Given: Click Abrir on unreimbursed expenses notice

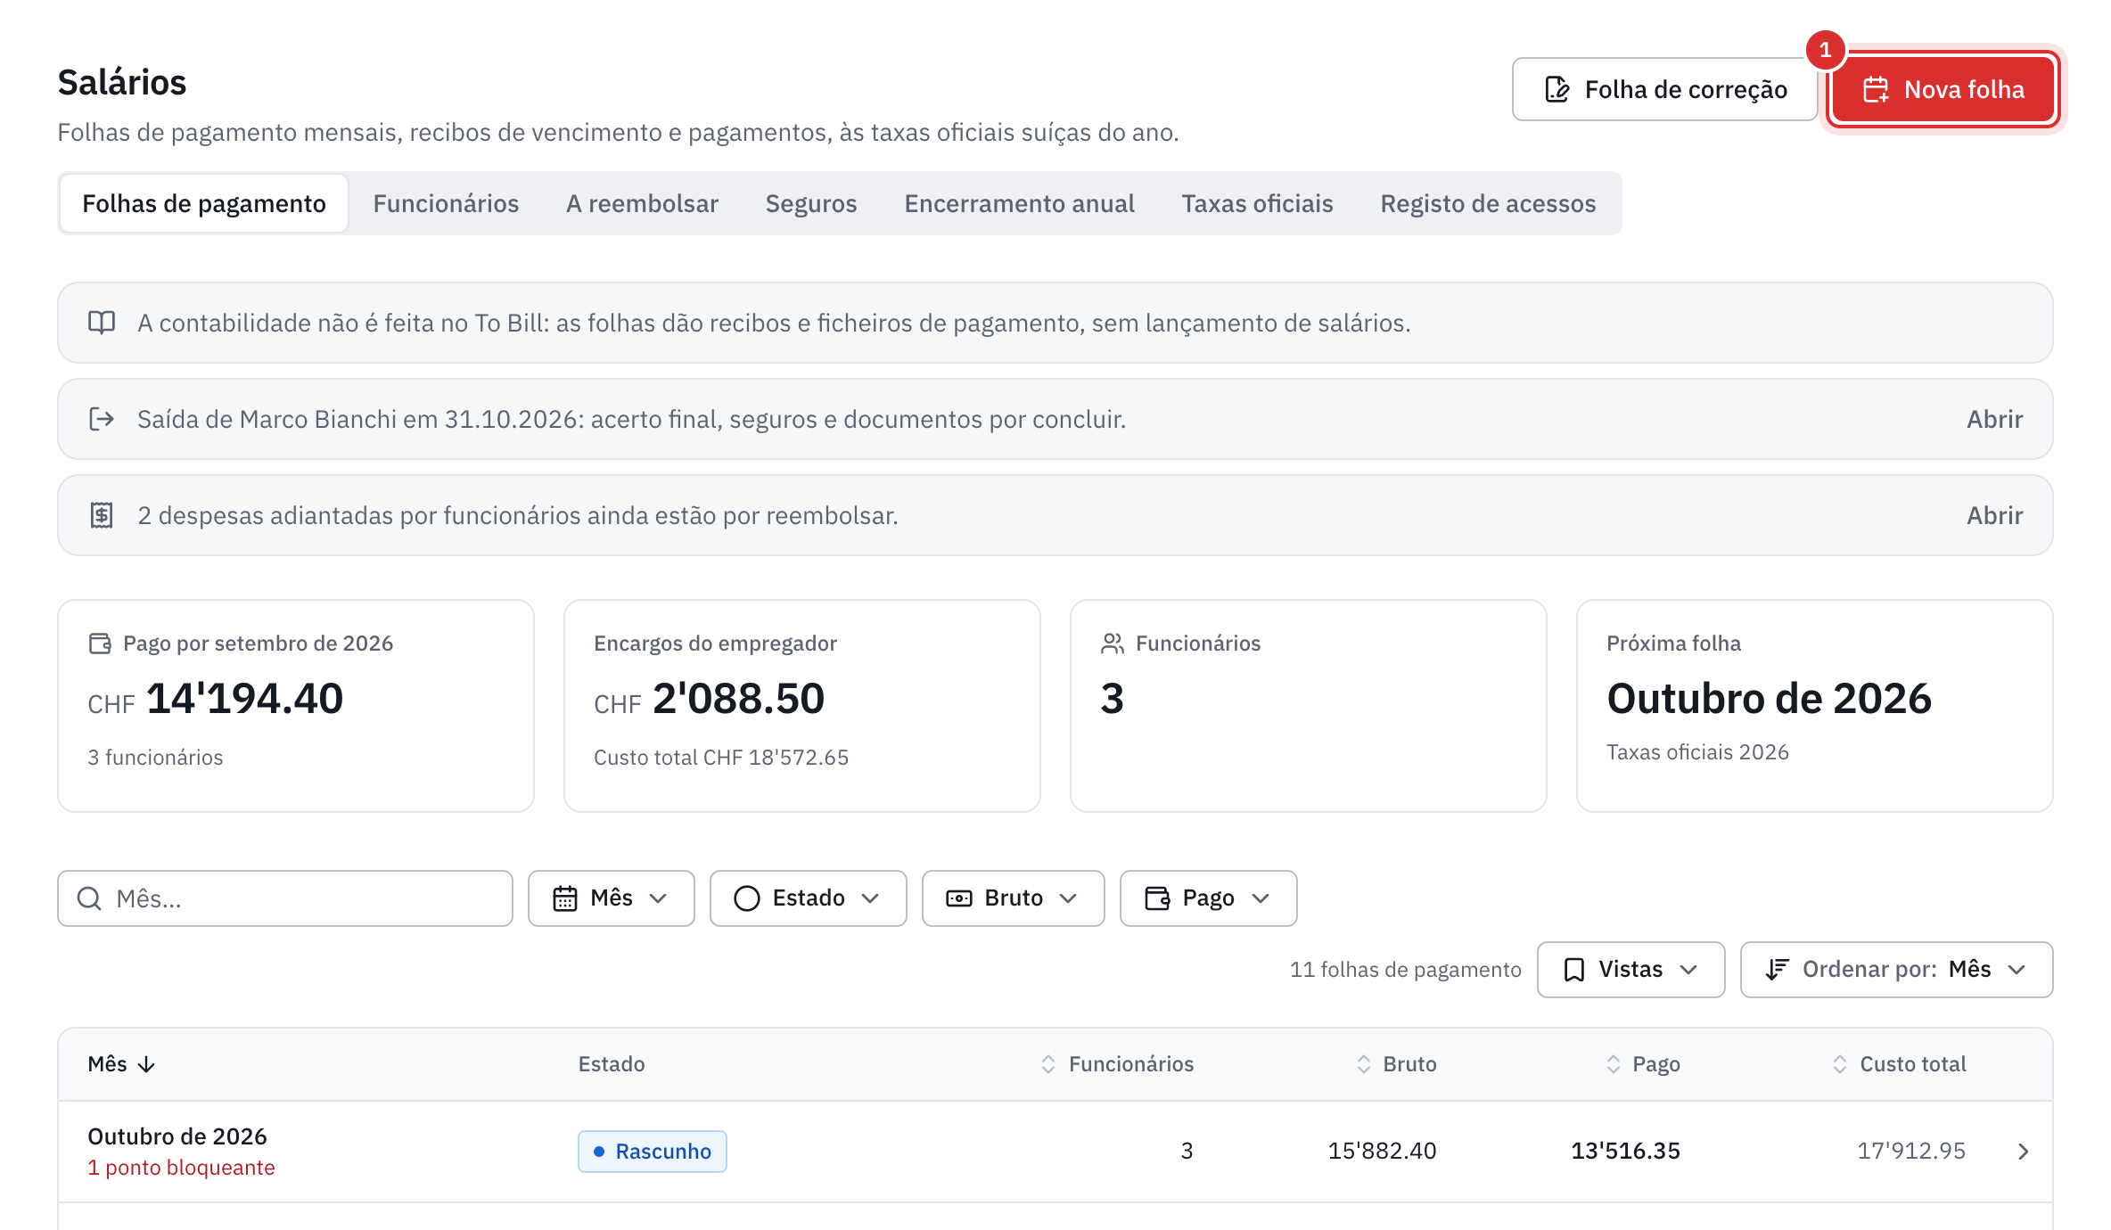Looking at the screenshot, I should point(1994,515).
